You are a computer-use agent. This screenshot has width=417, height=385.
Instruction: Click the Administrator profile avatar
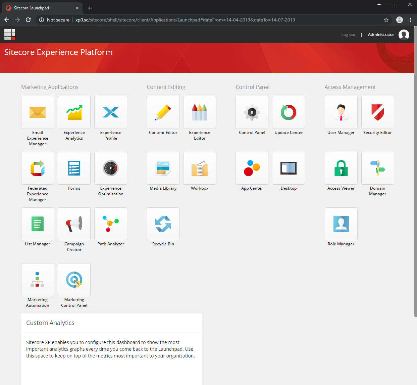point(404,35)
